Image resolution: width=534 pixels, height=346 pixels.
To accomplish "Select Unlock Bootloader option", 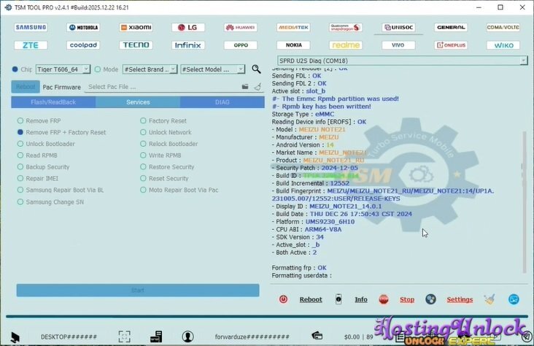I will pyautogui.click(x=46, y=144).
